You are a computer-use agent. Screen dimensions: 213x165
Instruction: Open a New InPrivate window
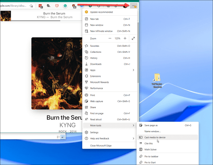[102, 31]
